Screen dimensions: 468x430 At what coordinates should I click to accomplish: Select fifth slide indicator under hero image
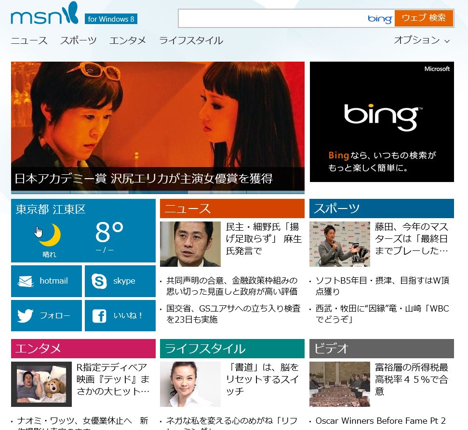(276, 192)
